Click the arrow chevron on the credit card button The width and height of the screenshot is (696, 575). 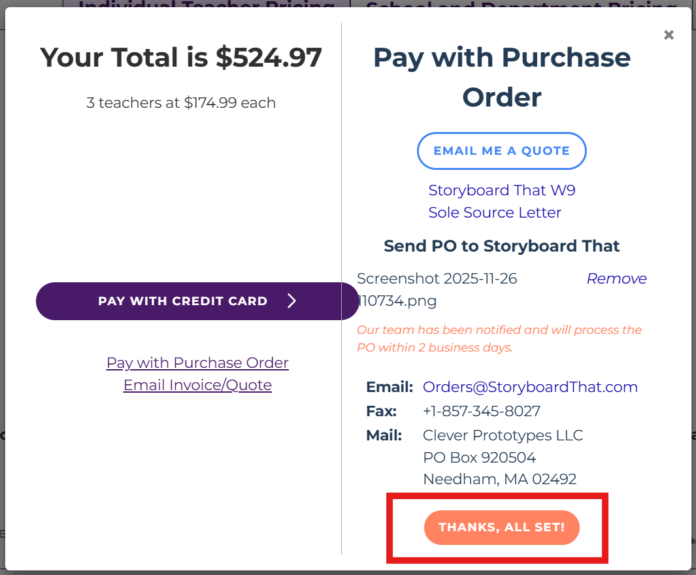tap(292, 301)
